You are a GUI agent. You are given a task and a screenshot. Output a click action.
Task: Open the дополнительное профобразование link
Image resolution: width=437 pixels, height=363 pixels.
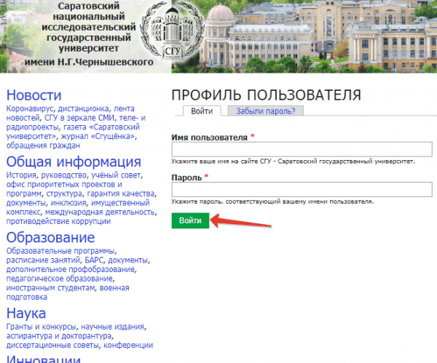(71, 269)
